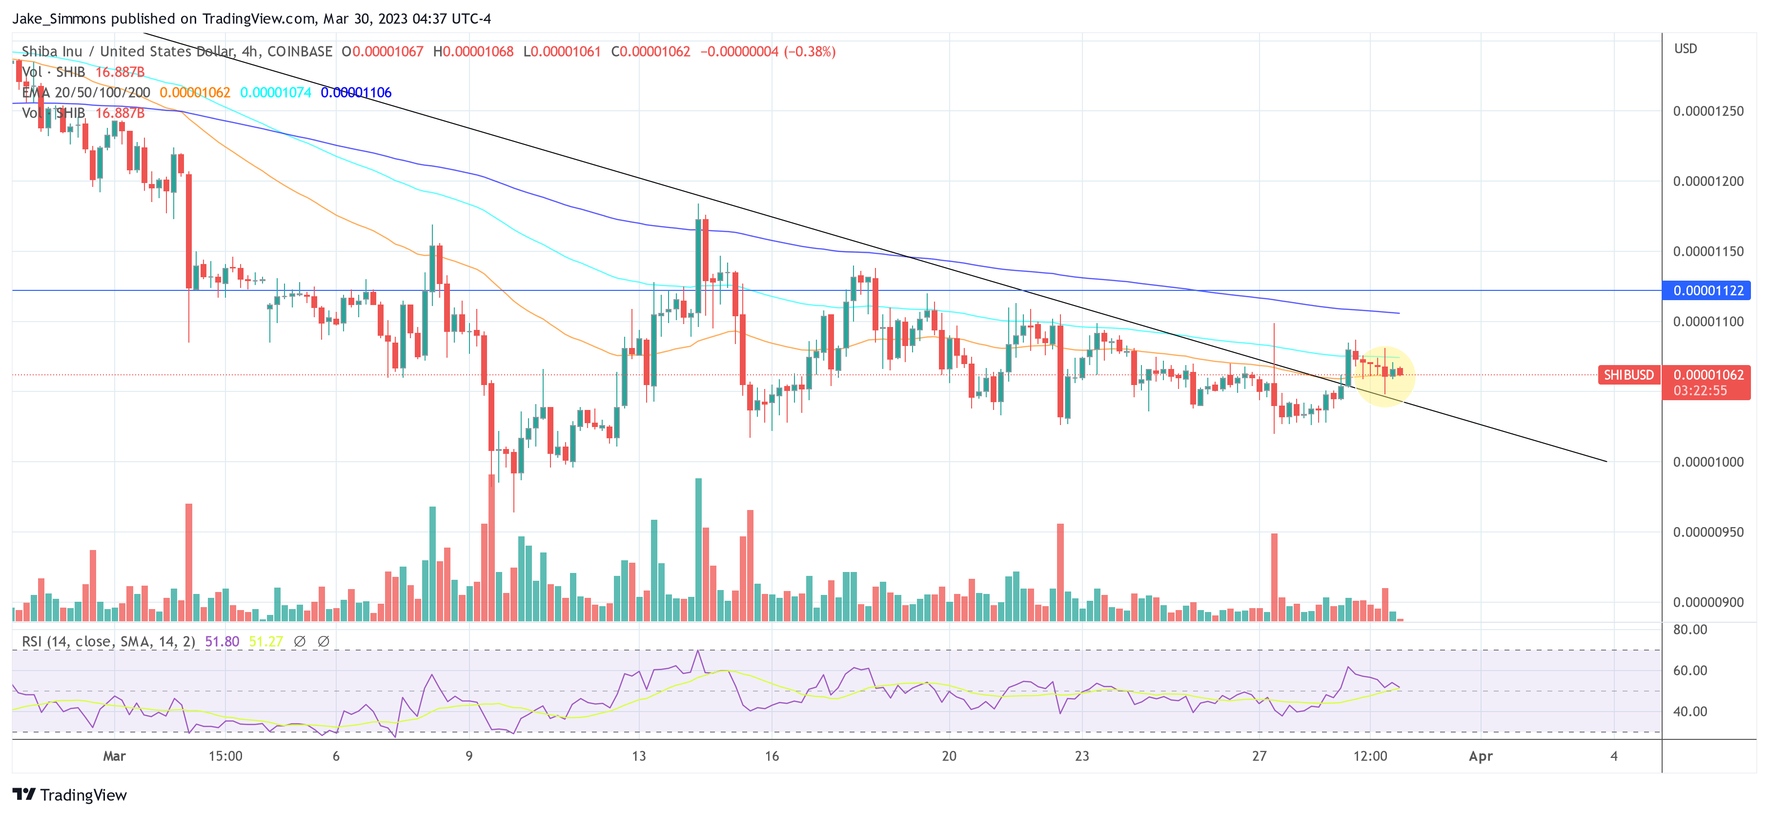1769x816 pixels.
Task: Click the countdown timer 03:22:55
Action: [x=1700, y=391]
